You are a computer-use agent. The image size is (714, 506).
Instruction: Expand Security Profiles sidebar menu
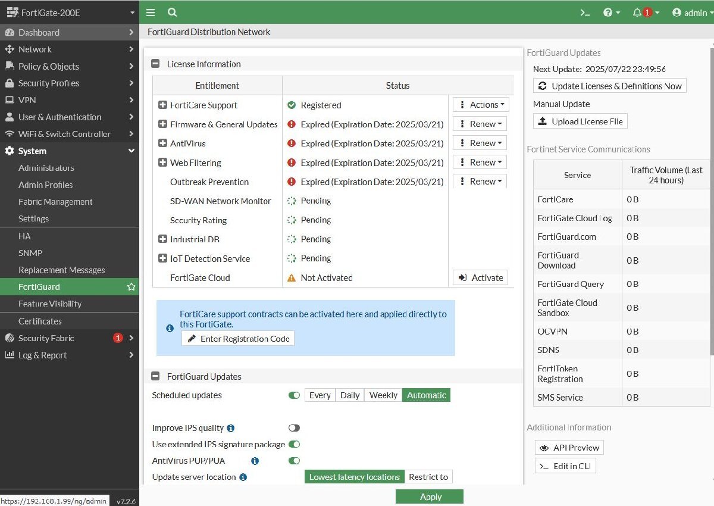70,83
